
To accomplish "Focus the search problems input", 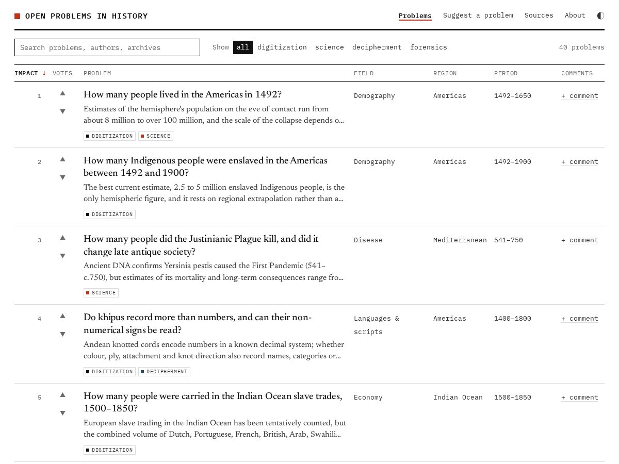I will [x=107, y=47].
